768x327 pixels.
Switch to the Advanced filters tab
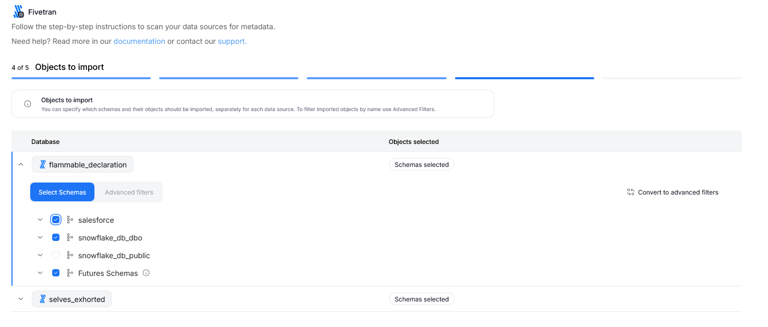tap(129, 192)
